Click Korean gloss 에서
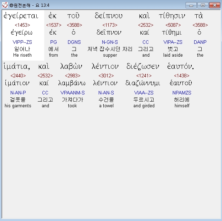The image size is (222, 221). pos(53,49)
